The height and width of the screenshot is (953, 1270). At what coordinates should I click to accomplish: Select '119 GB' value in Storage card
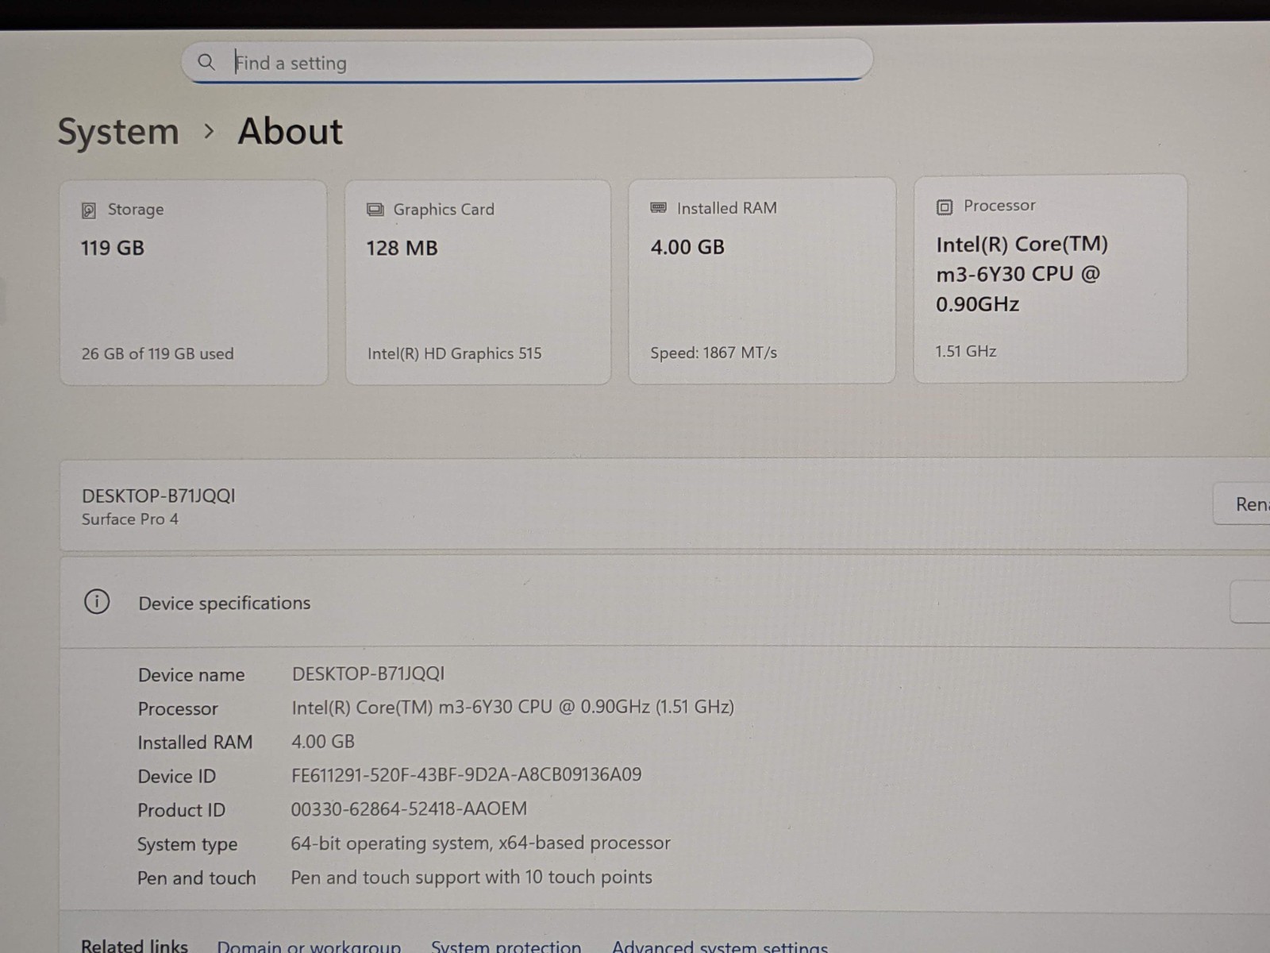point(113,248)
